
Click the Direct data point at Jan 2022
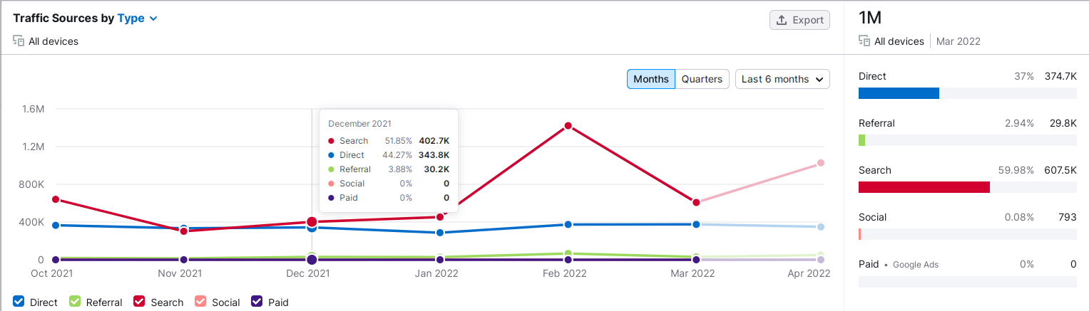pos(440,233)
